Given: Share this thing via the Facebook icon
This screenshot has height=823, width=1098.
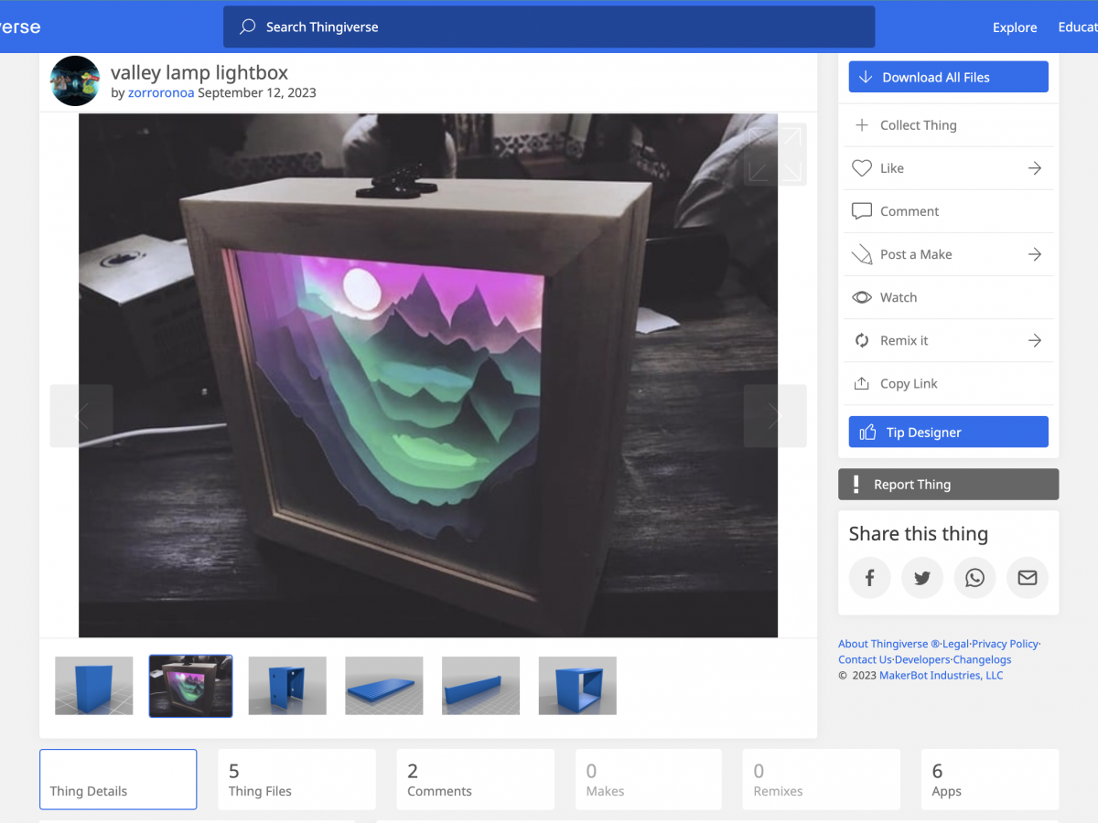Looking at the screenshot, I should click(869, 577).
